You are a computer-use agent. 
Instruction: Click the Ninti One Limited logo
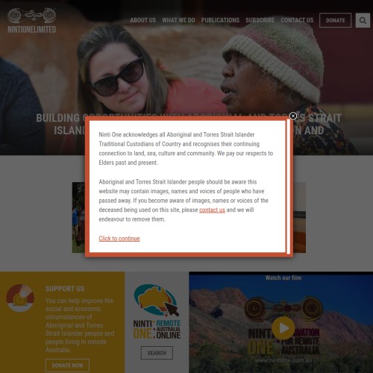point(31,21)
